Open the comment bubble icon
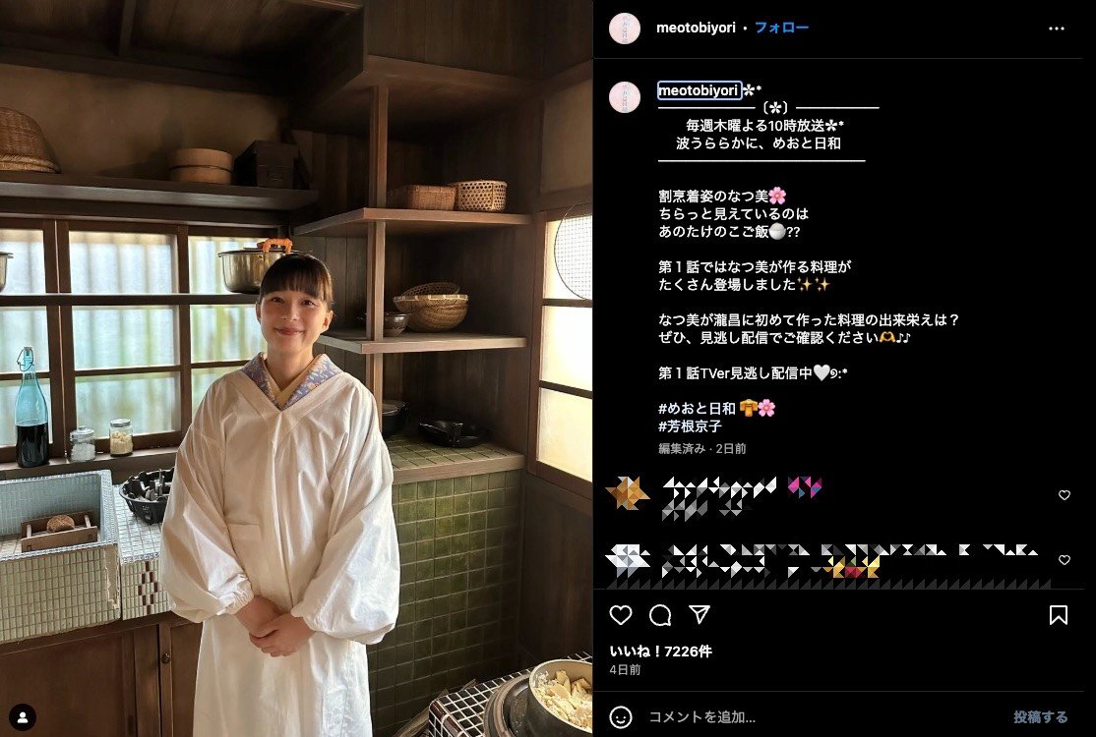Screen dimensions: 1096x737 click(x=660, y=615)
